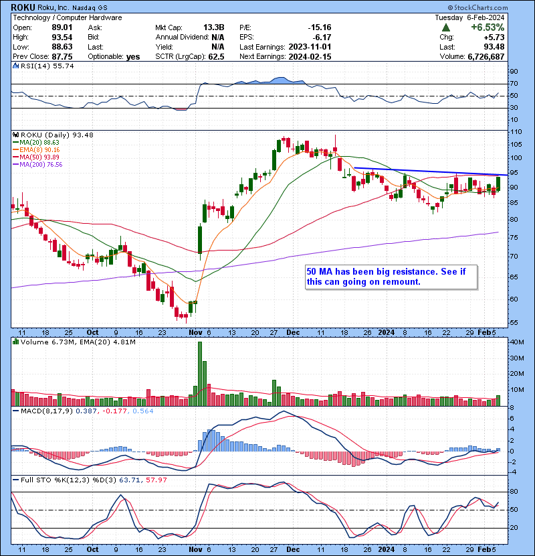Viewport: 535px width, 556px height.
Task: Click the Volume 6.73M, EMA(20) 4.81M label
Action: click(78, 342)
